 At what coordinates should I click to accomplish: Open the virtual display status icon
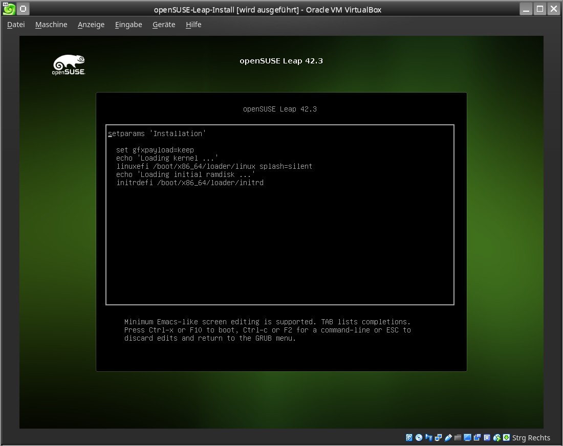click(x=467, y=437)
